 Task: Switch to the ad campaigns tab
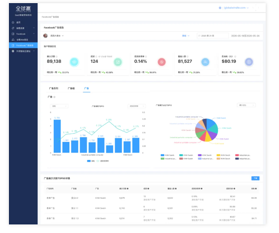tap(54, 88)
